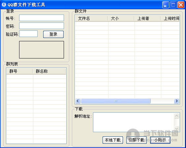The image size is (186, 148).
Task: Sort files by 上传时间 column header
Action: (170, 18)
